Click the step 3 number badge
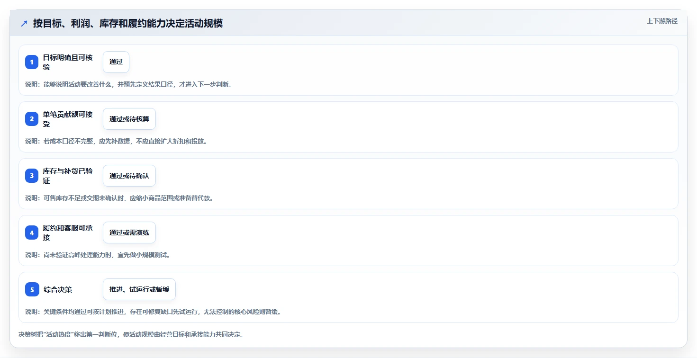This screenshot has width=697, height=358. coord(32,176)
